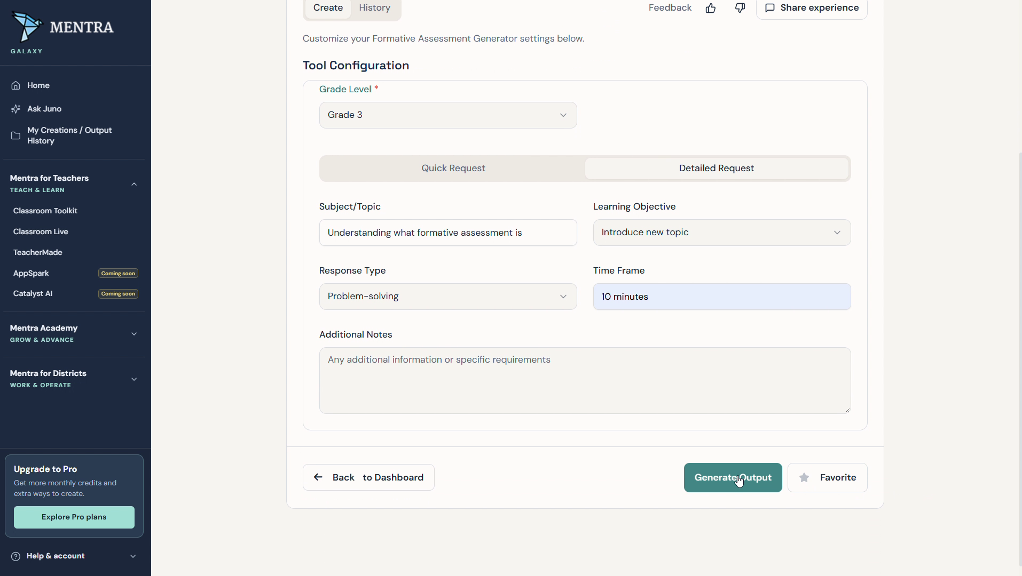Click the Tool Configuration heading

pos(356,66)
